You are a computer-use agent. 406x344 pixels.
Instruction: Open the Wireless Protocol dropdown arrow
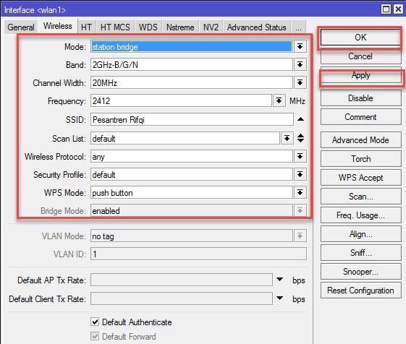[300, 157]
